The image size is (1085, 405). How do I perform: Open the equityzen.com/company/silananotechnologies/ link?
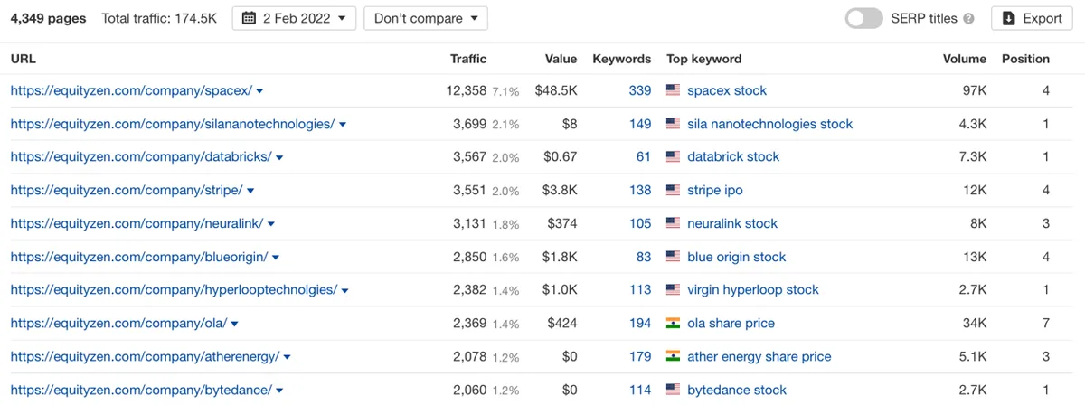173,124
